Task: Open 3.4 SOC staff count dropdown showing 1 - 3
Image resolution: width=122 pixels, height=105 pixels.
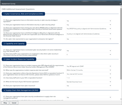Action: coord(88,78)
